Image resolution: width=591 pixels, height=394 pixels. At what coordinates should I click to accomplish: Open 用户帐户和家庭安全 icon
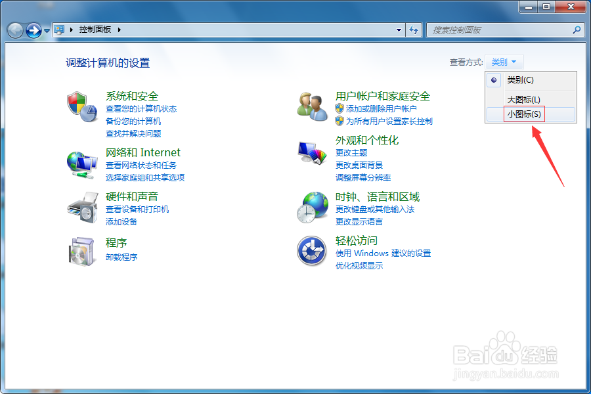(x=311, y=105)
